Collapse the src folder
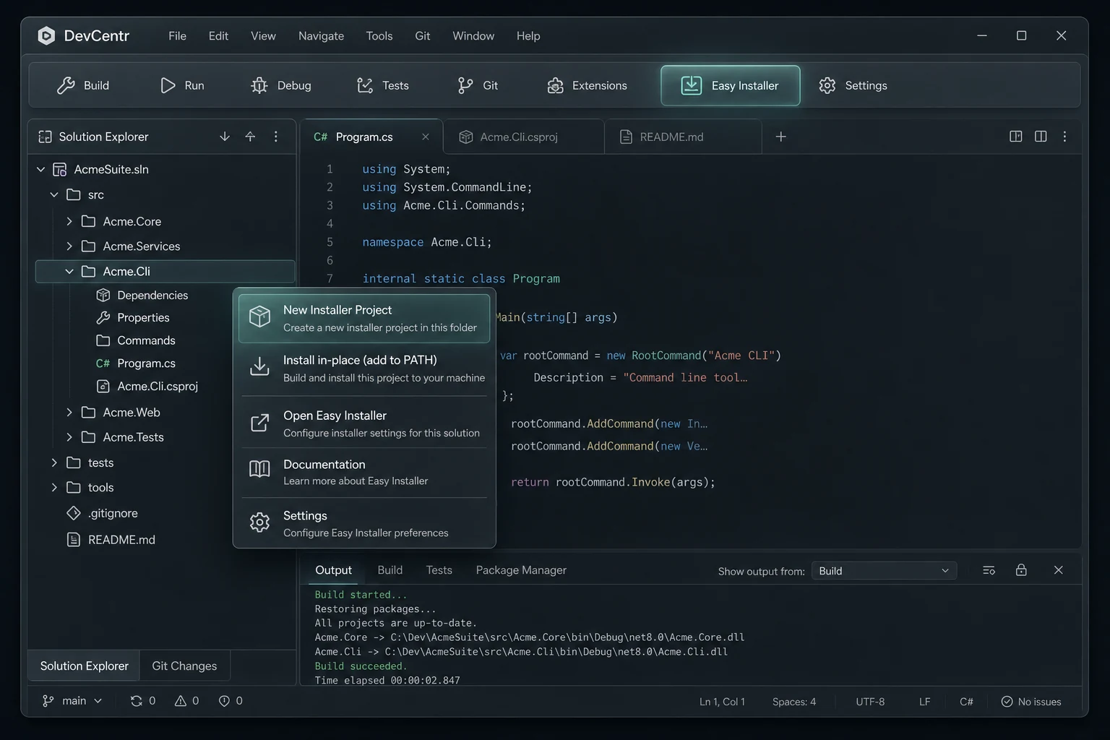1110x740 pixels. coord(54,194)
